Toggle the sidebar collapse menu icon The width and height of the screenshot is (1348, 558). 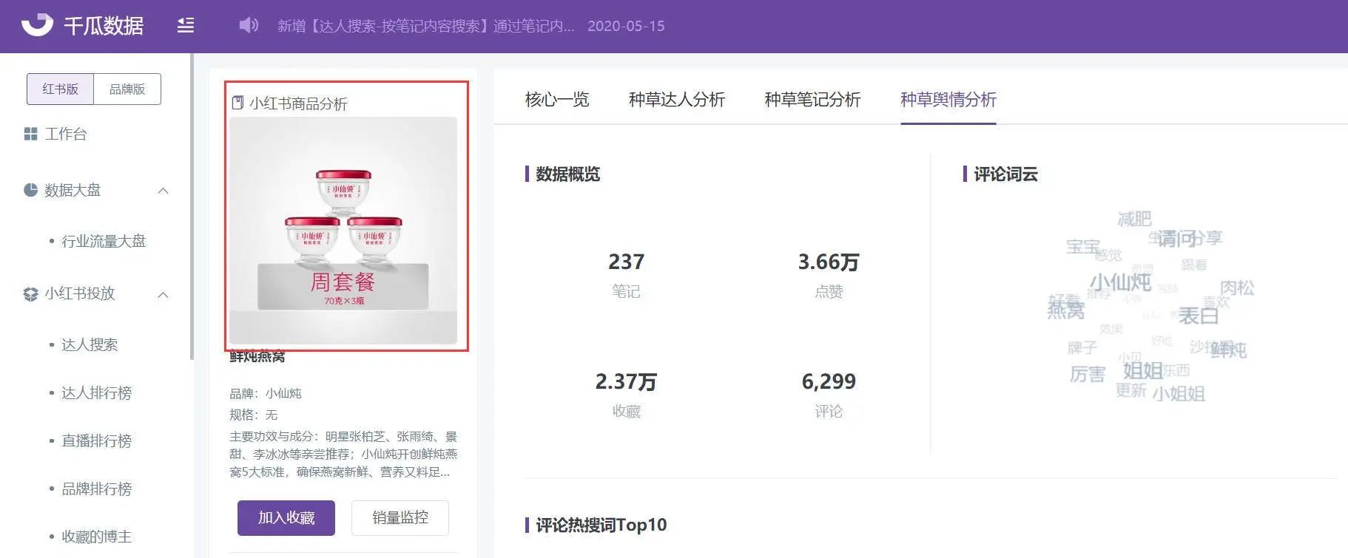186,26
